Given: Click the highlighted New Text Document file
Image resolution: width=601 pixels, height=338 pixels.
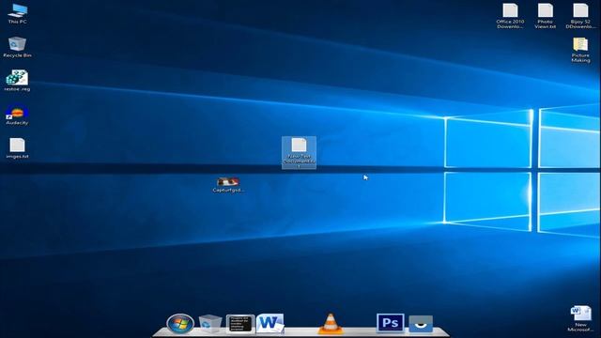Looking at the screenshot, I should pyautogui.click(x=299, y=152).
